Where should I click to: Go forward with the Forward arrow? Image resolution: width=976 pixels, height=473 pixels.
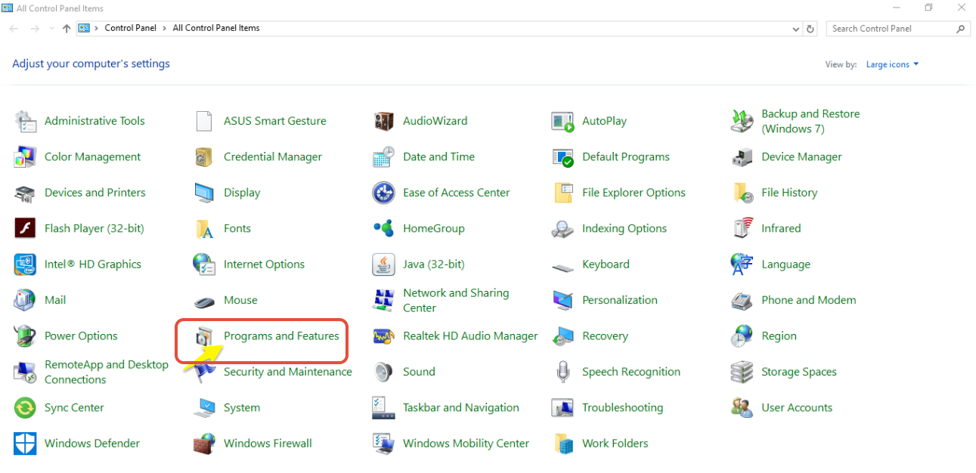point(34,29)
